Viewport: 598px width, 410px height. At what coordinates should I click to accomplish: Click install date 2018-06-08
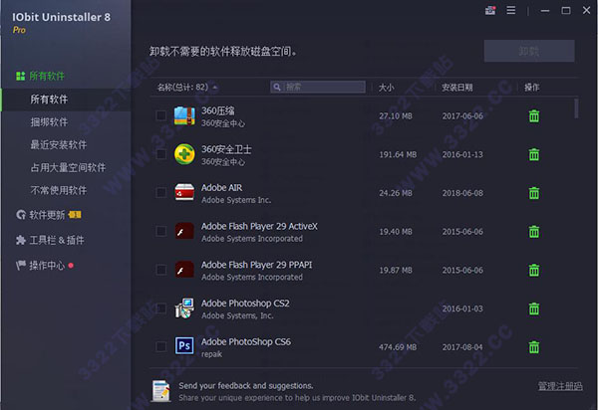(462, 193)
